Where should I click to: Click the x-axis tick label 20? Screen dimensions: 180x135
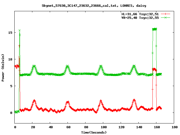click(33, 127)
